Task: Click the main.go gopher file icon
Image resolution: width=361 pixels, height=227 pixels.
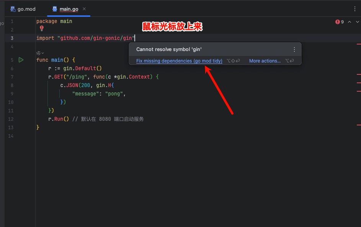Action: [x=55, y=9]
